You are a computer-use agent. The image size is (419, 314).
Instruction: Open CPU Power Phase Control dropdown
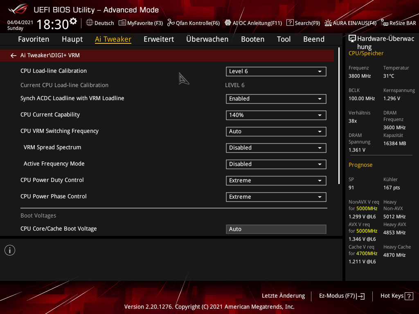[276, 197]
